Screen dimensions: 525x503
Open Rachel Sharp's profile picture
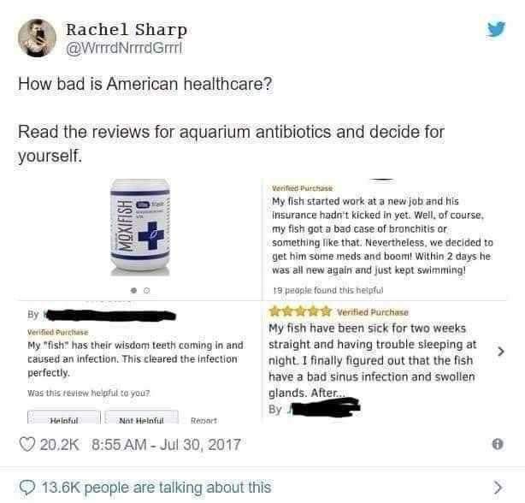(x=37, y=38)
